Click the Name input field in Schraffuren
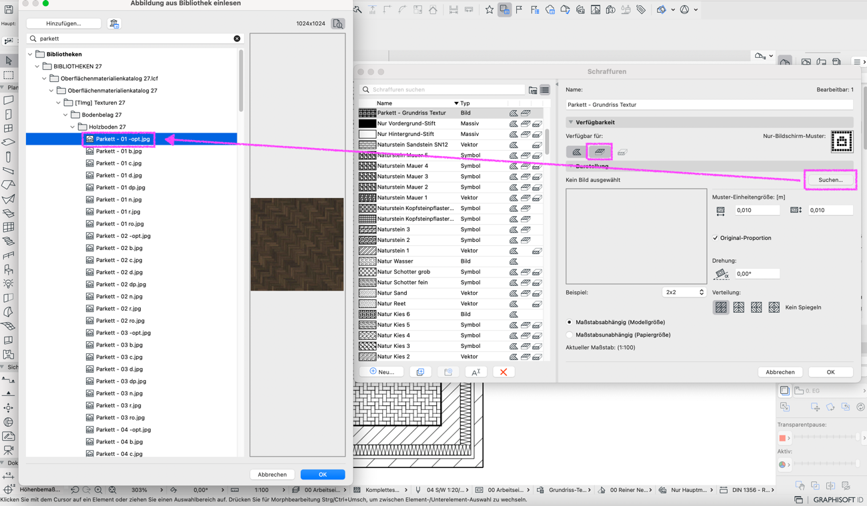867x506 pixels. coord(709,105)
